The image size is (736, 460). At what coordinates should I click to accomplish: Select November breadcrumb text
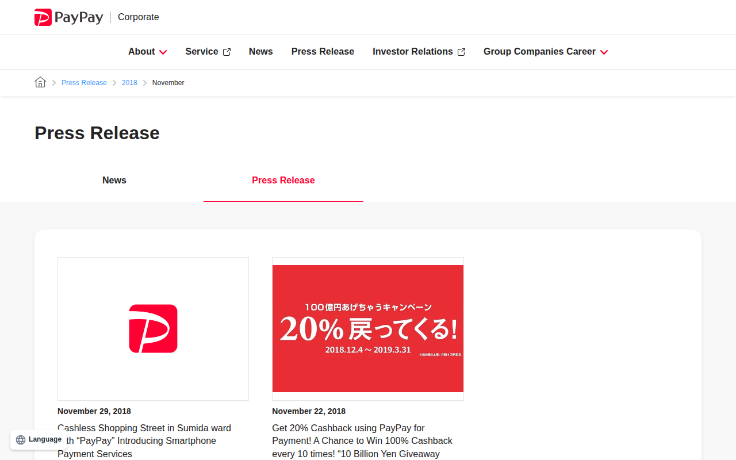tap(168, 83)
